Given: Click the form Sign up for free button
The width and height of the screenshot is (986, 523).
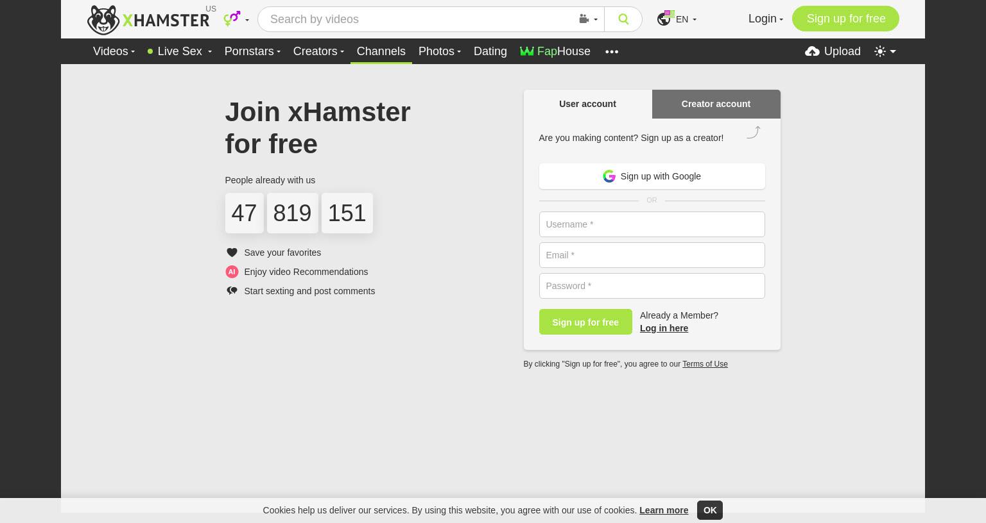Looking at the screenshot, I should [585, 322].
